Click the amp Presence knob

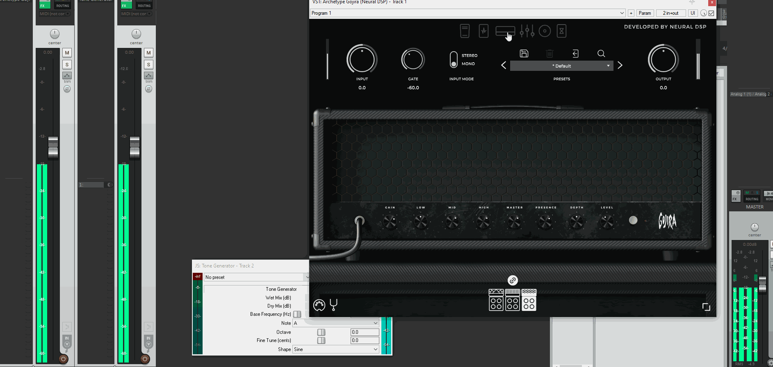545,222
